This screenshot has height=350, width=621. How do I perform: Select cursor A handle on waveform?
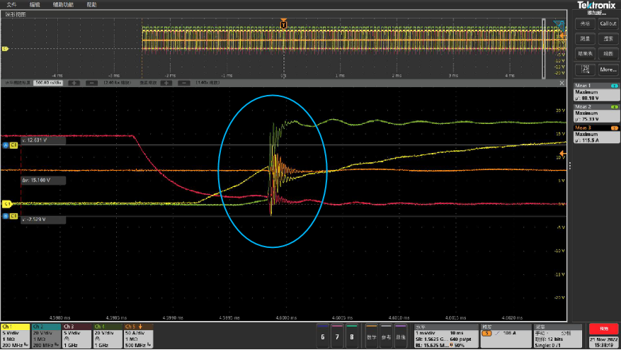point(6,145)
